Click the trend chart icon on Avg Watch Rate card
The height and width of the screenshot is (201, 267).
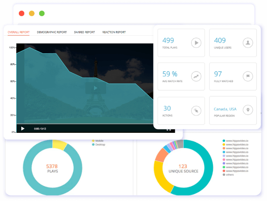click(x=196, y=76)
